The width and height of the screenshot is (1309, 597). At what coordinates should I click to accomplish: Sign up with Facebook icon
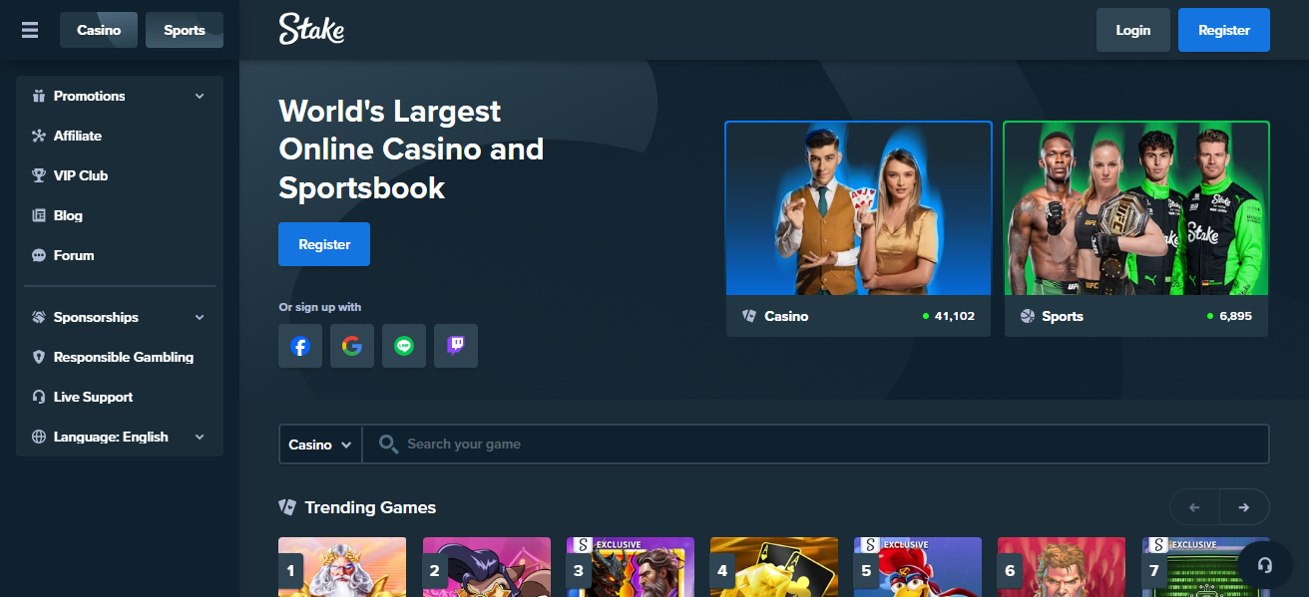(x=300, y=346)
